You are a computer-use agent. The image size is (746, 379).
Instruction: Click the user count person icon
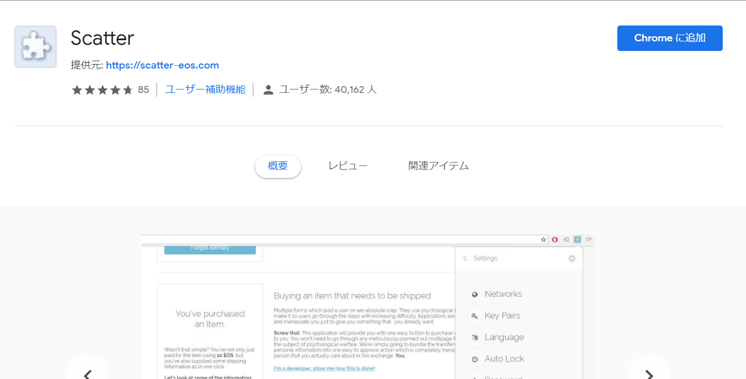point(269,90)
